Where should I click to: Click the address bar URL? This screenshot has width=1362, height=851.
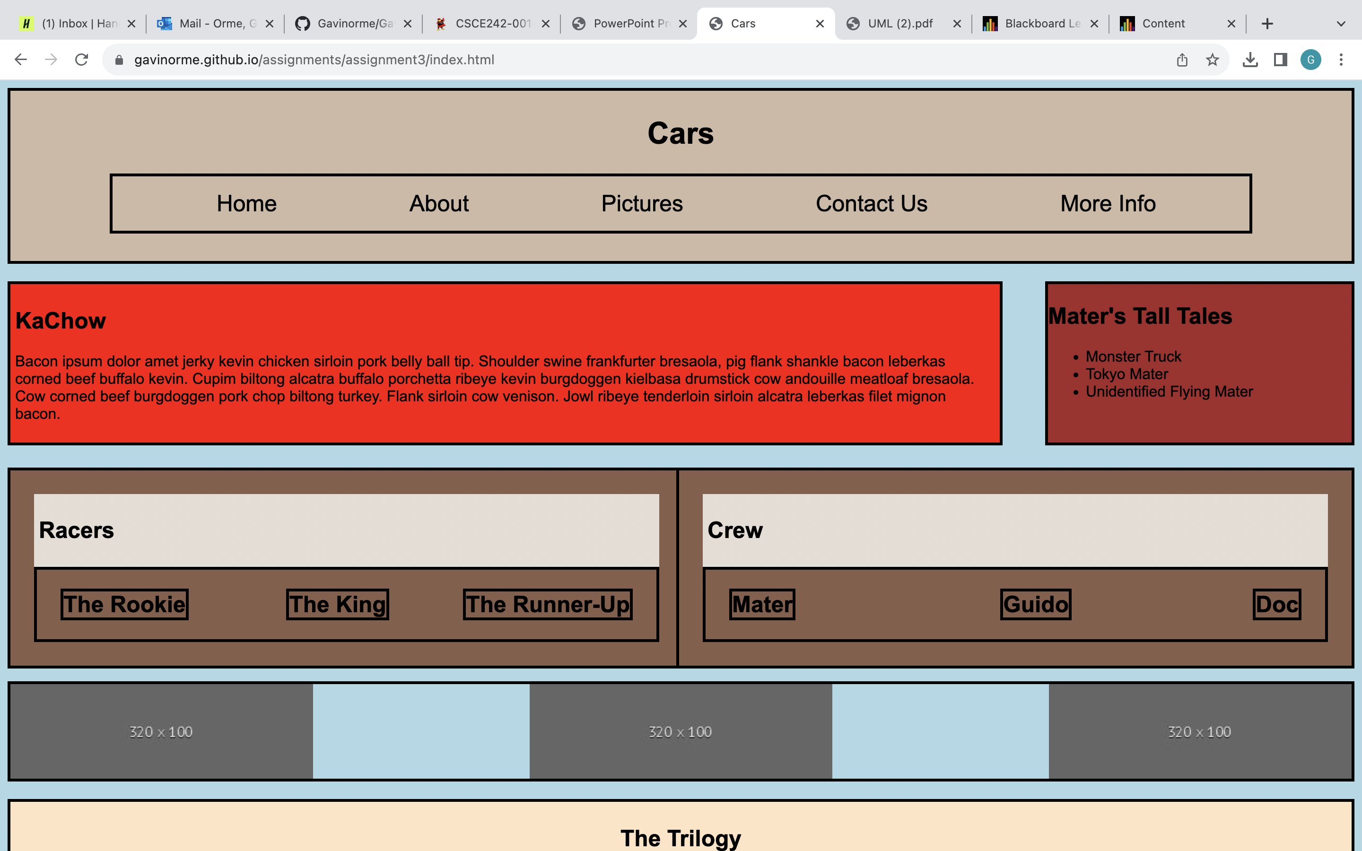(314, 60)
